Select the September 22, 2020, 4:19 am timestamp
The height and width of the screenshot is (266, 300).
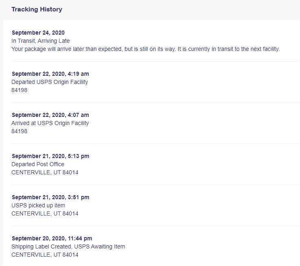tap(50, 74)
